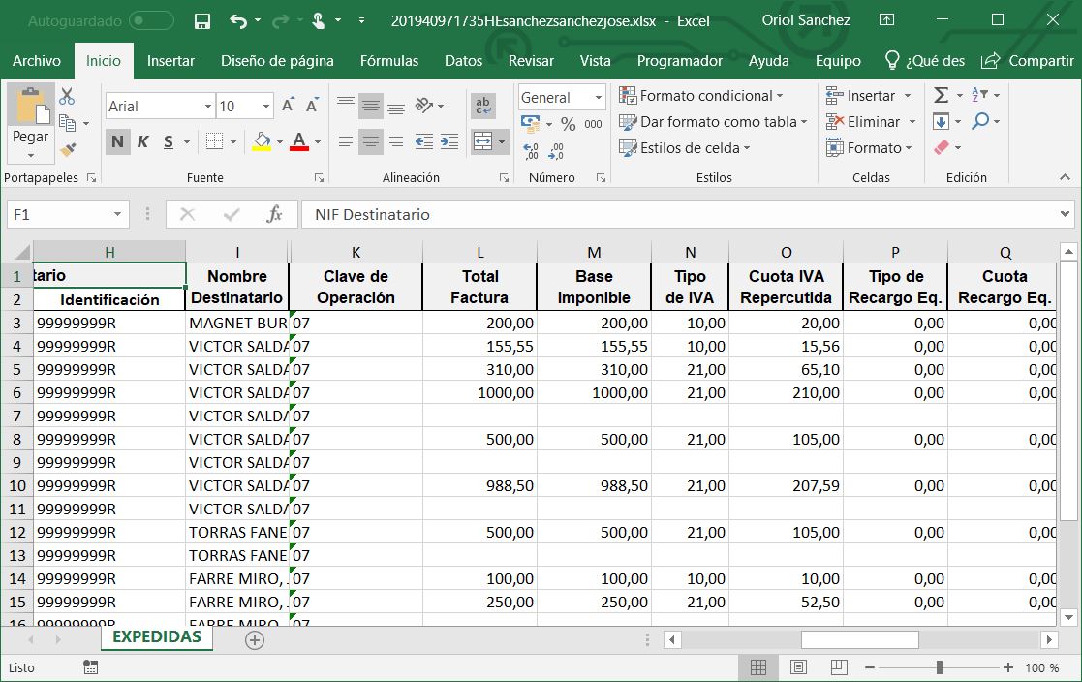
Task: Switch to the Datos ribbon tab
Action: click(463, 60)
